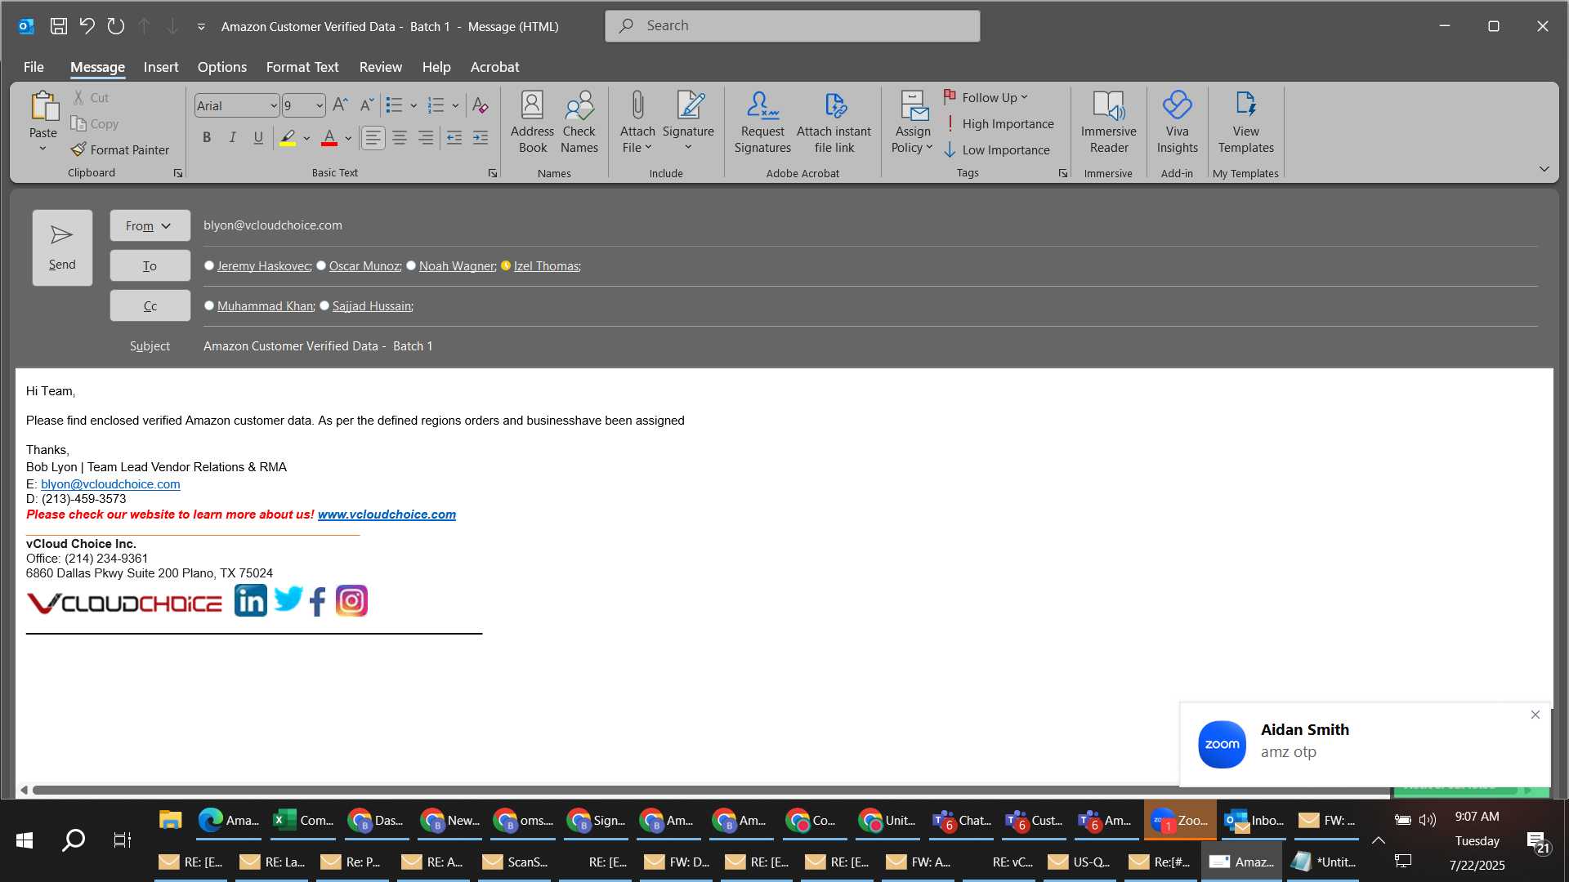Open highlight color picker arrow
The width and height of the screenshot is (1569, 882).
(x=306, y=138)
